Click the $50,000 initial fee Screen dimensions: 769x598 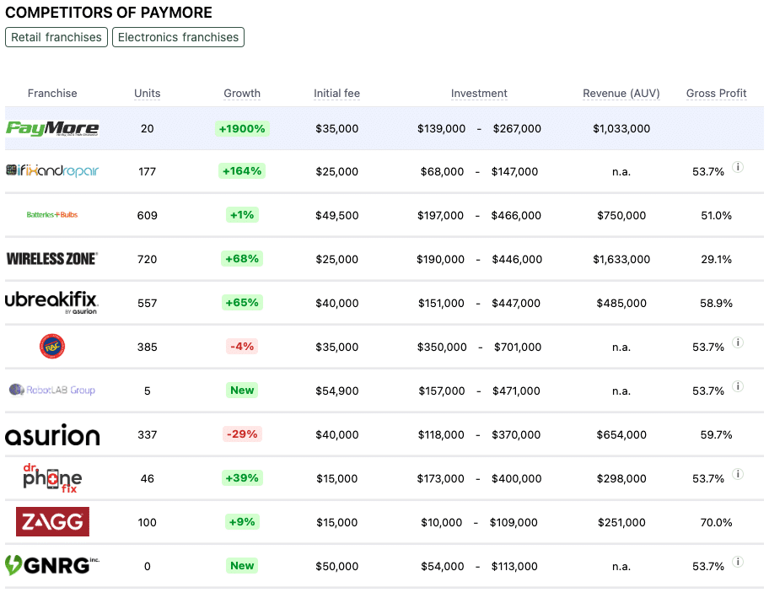pos(337,566)
